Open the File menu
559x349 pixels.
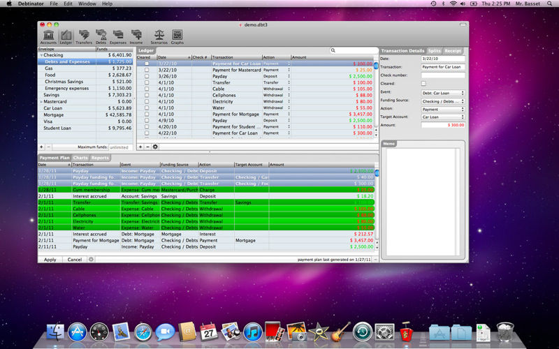click(54, 3)
